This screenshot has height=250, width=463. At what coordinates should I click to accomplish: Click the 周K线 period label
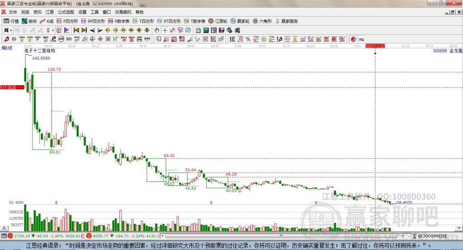click(x=7, y=48)
